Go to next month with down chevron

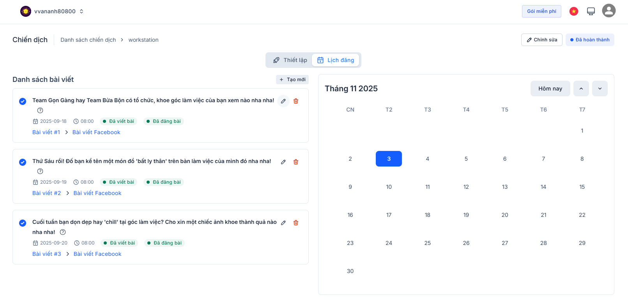[600, 89]
